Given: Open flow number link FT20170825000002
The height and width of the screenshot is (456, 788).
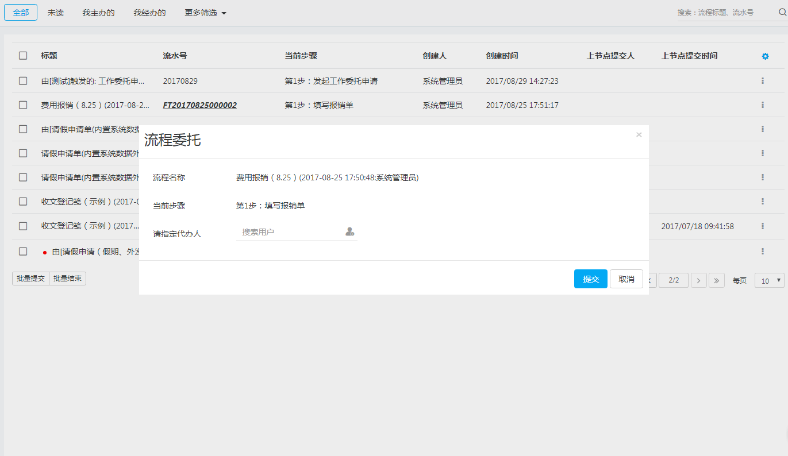Looking at the screenshot, I should [x=199, y=106].
